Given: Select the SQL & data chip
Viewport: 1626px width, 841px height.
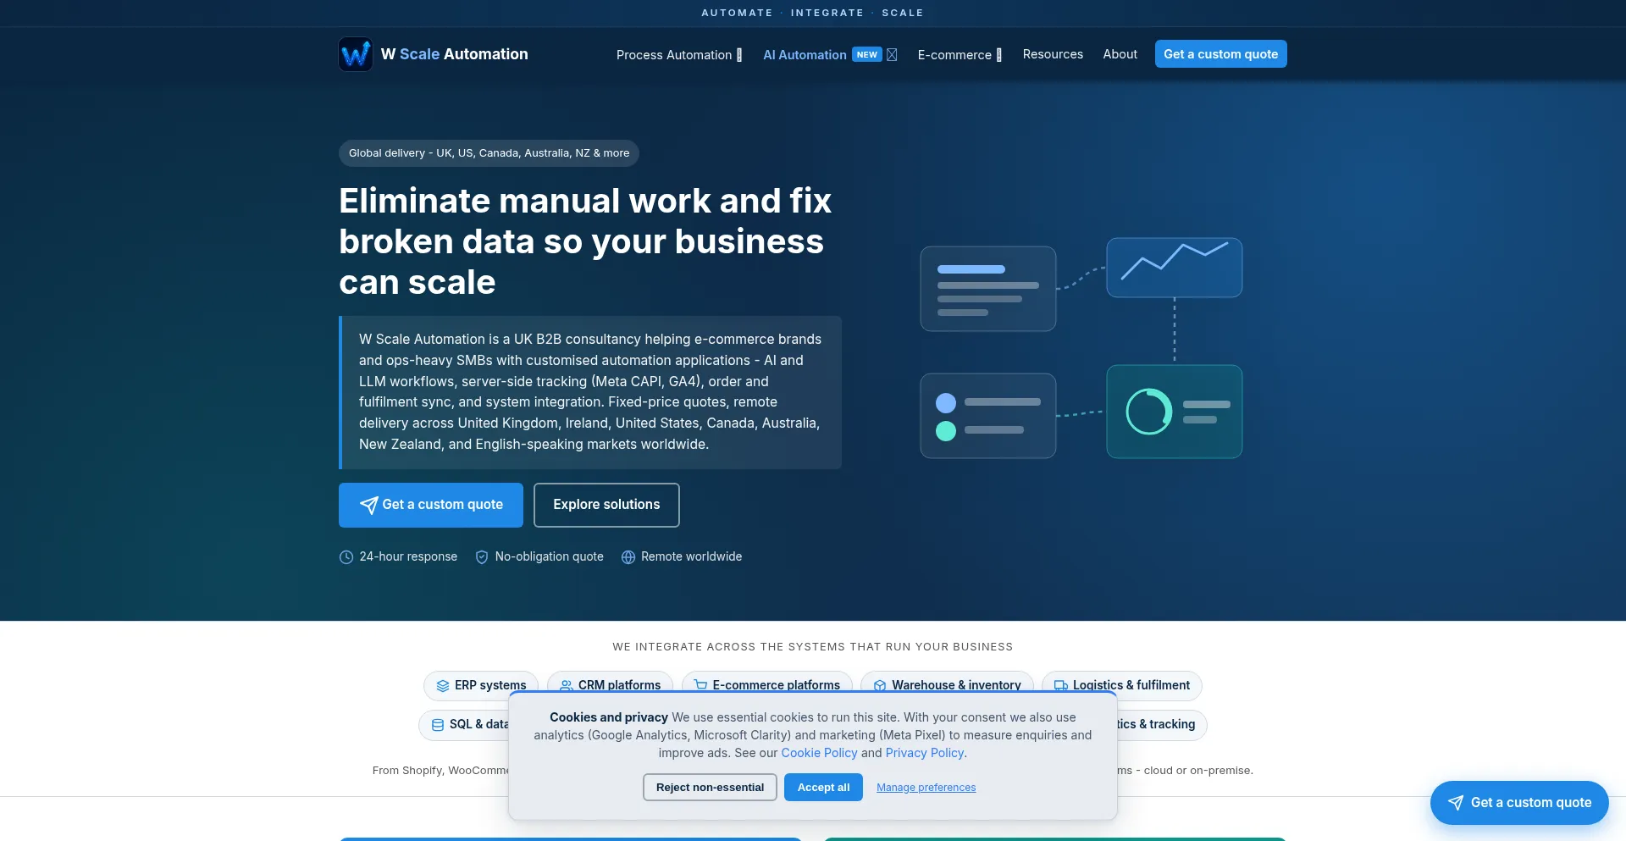Looking at the screenshot, I should click(x=464, y=725).
